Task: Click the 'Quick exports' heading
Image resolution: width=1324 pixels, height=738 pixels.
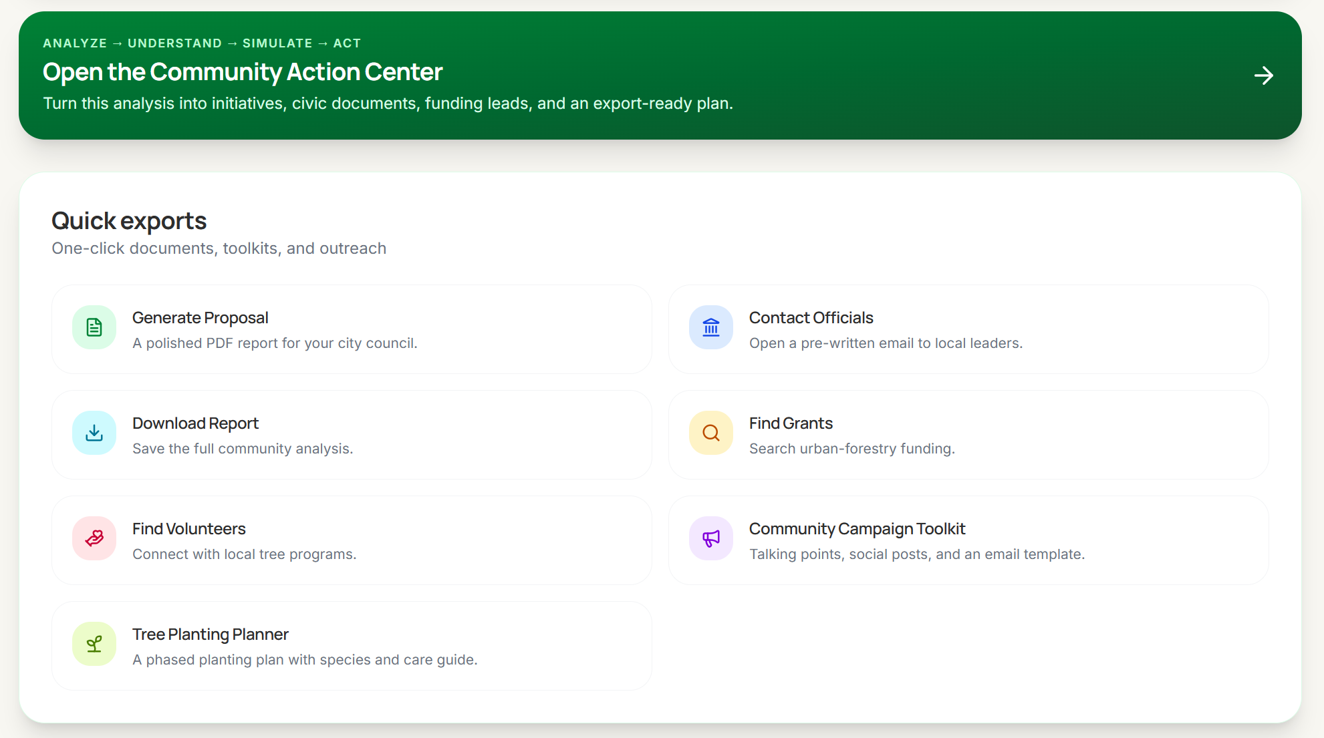Action: (129, 221)
